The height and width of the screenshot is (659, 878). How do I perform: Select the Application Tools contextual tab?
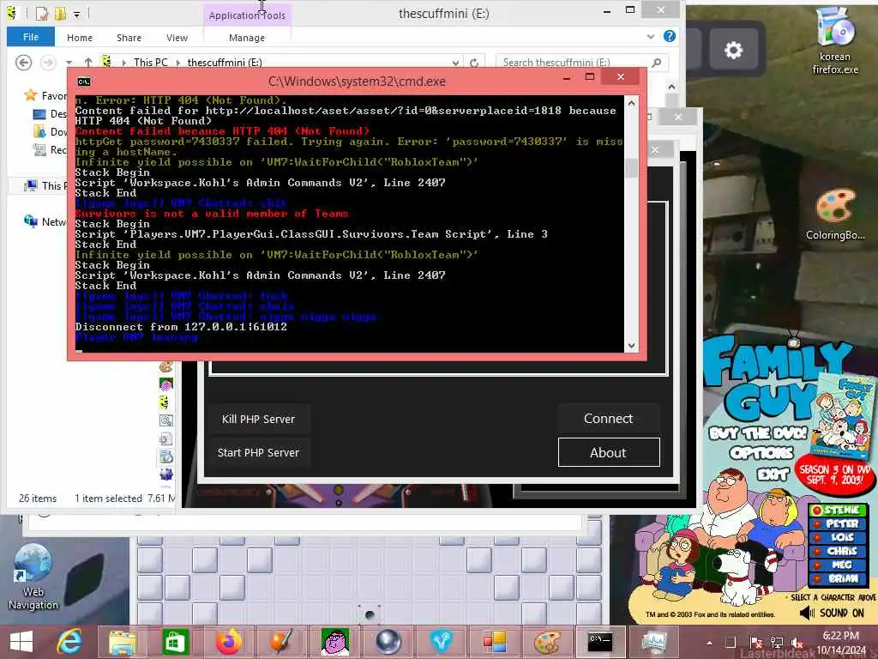[247, 15]
